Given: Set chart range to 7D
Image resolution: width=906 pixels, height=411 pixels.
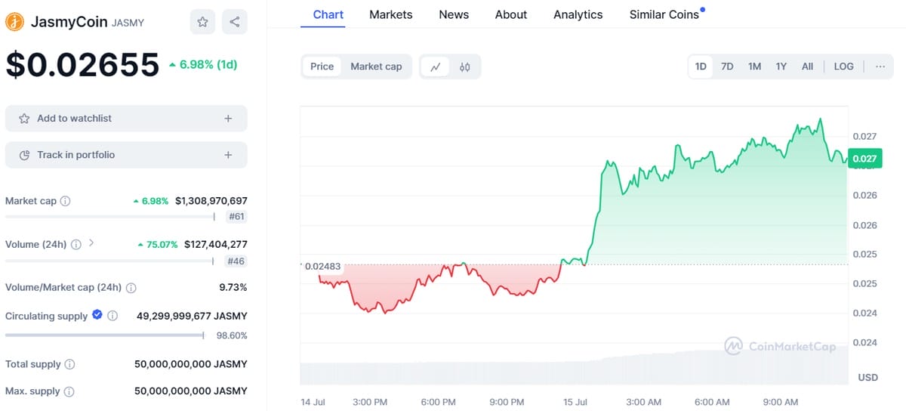Looking at the screenshot, I should (727, 66).
